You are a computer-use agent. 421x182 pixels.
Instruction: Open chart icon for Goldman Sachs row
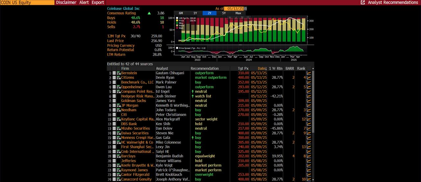click(309, 101)
